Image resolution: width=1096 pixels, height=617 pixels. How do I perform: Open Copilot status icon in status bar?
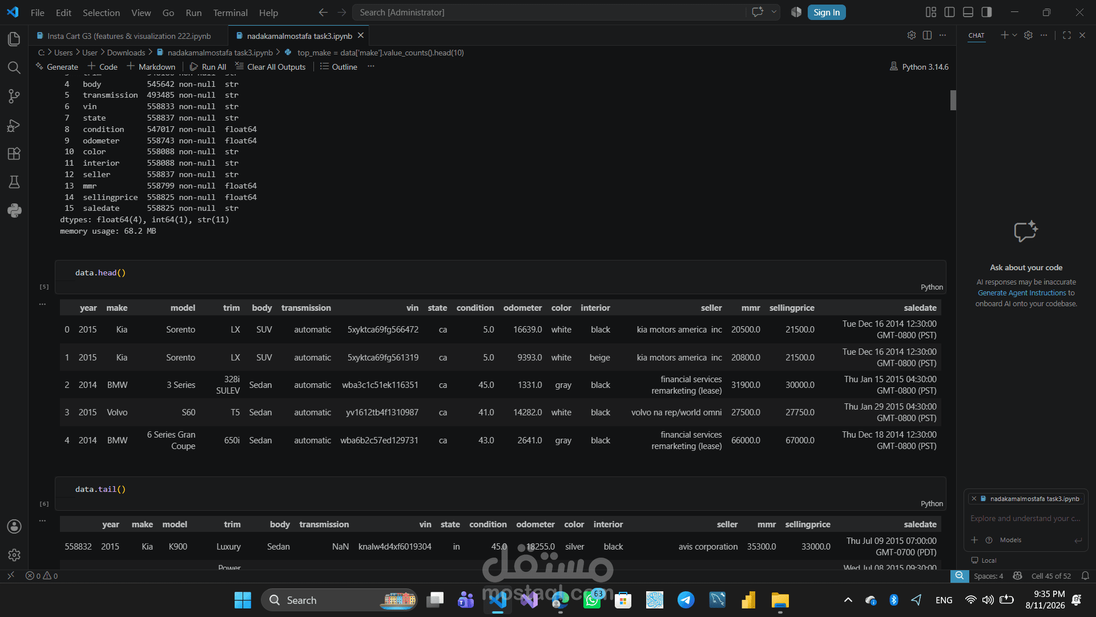click(1017, 576)
